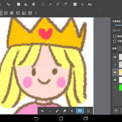
Task: Select the Gradient tool
Action: click(33, 4)
